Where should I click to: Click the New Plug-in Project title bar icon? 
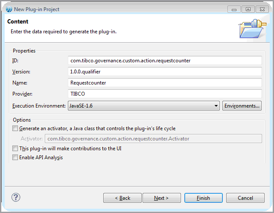[x=9, y=9]
